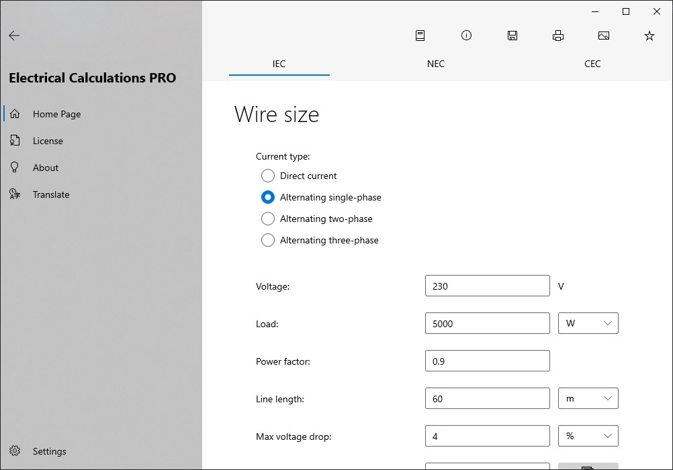Click the Voltage input field
Screen dimensions: 673x470
[488, 286]
